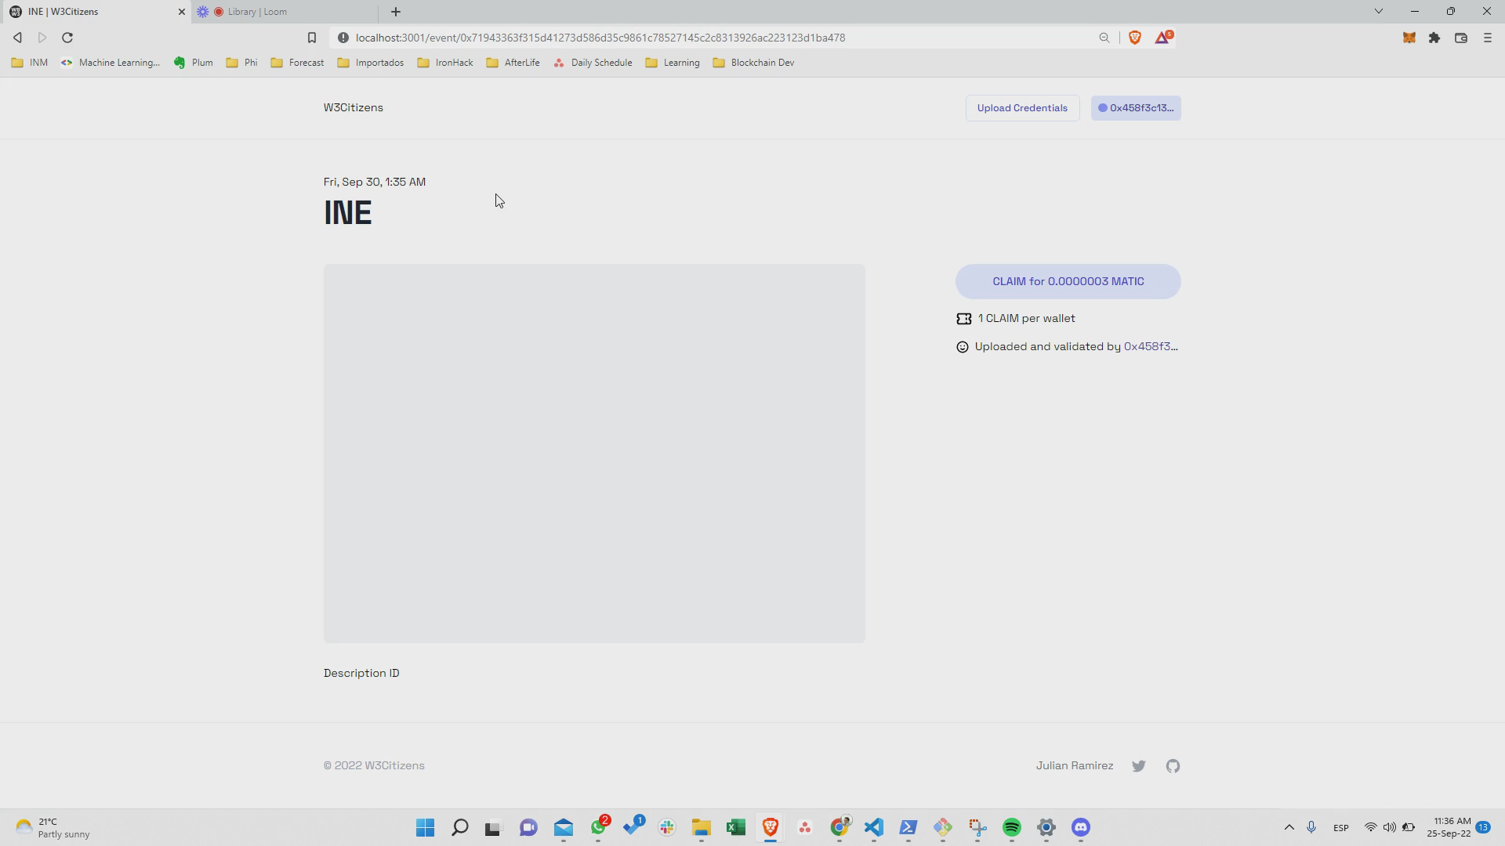1505x846 pixels.
Task: Open the Learning bookmarks folder
Action: [673, 63]
